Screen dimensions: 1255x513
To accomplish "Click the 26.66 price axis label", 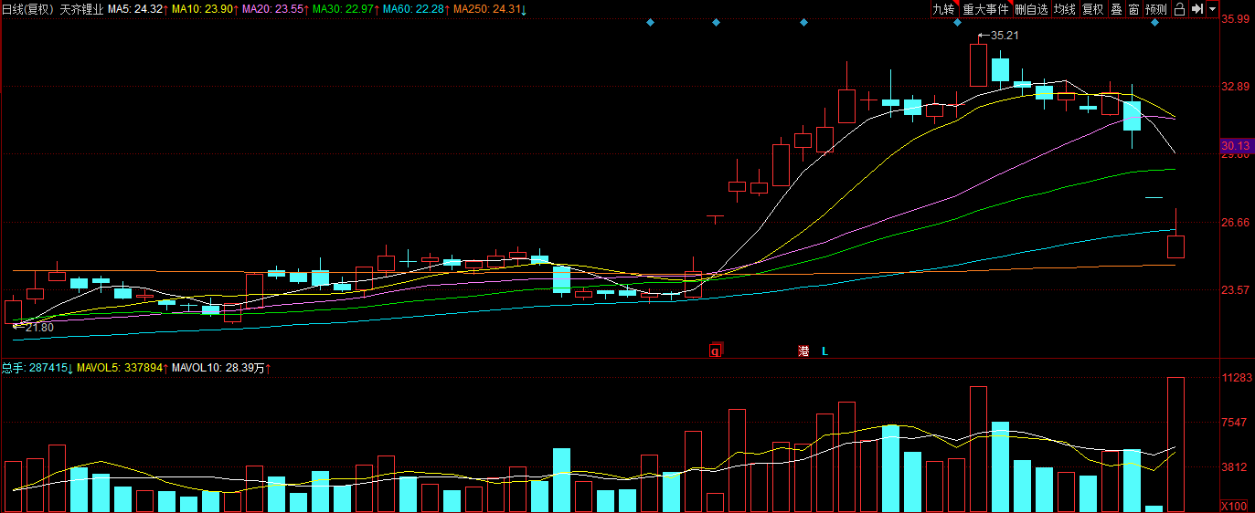I will [1236, 222].
